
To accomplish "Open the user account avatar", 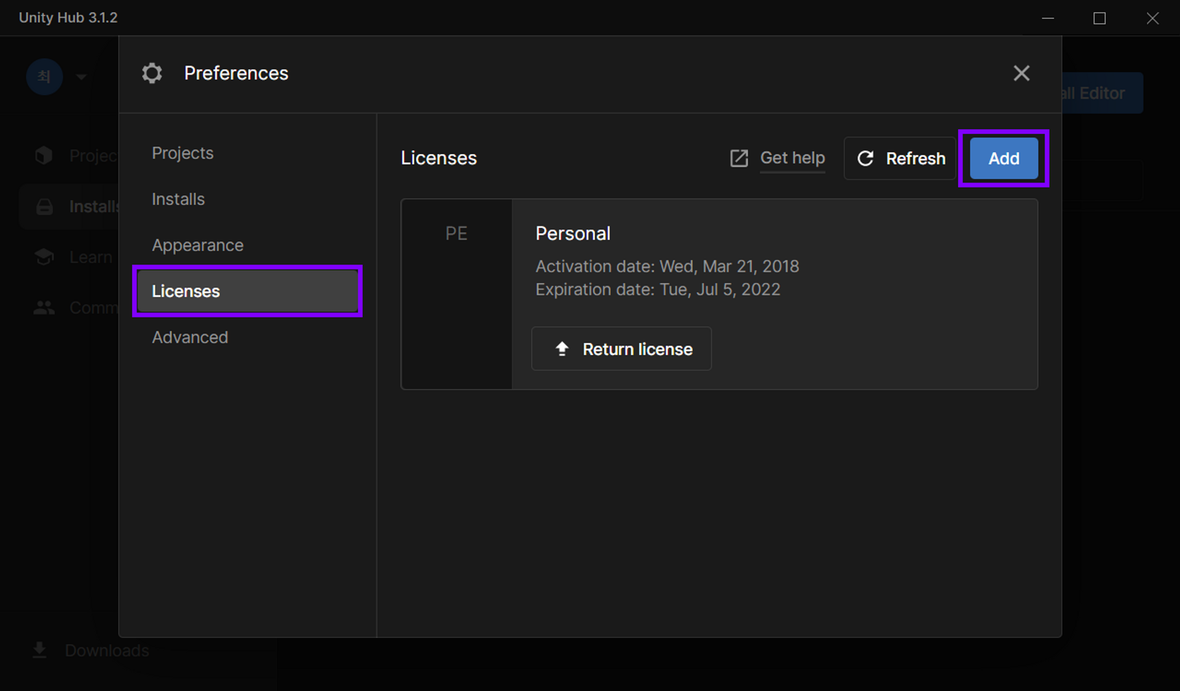I will pos(44,77).
